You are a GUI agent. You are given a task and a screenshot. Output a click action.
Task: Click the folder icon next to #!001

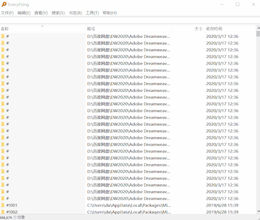(x=2, y=205)
